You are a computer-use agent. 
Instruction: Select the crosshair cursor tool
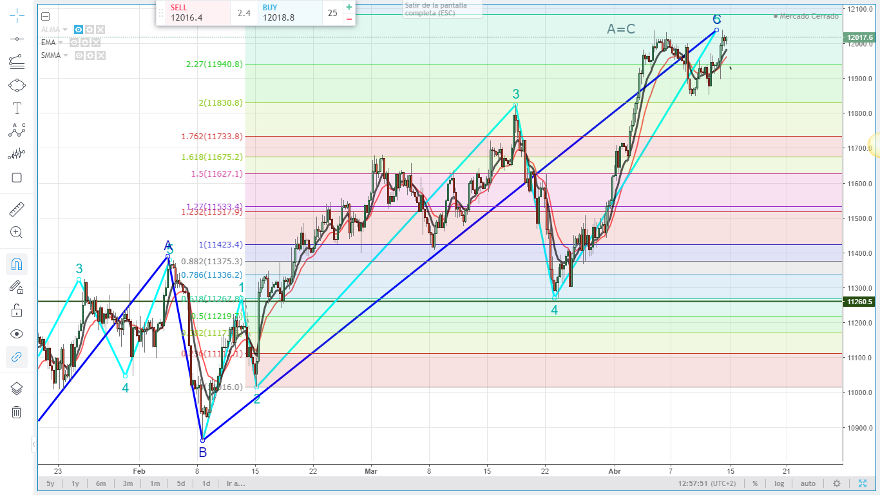pyautogui.click(x=17, y=15)
